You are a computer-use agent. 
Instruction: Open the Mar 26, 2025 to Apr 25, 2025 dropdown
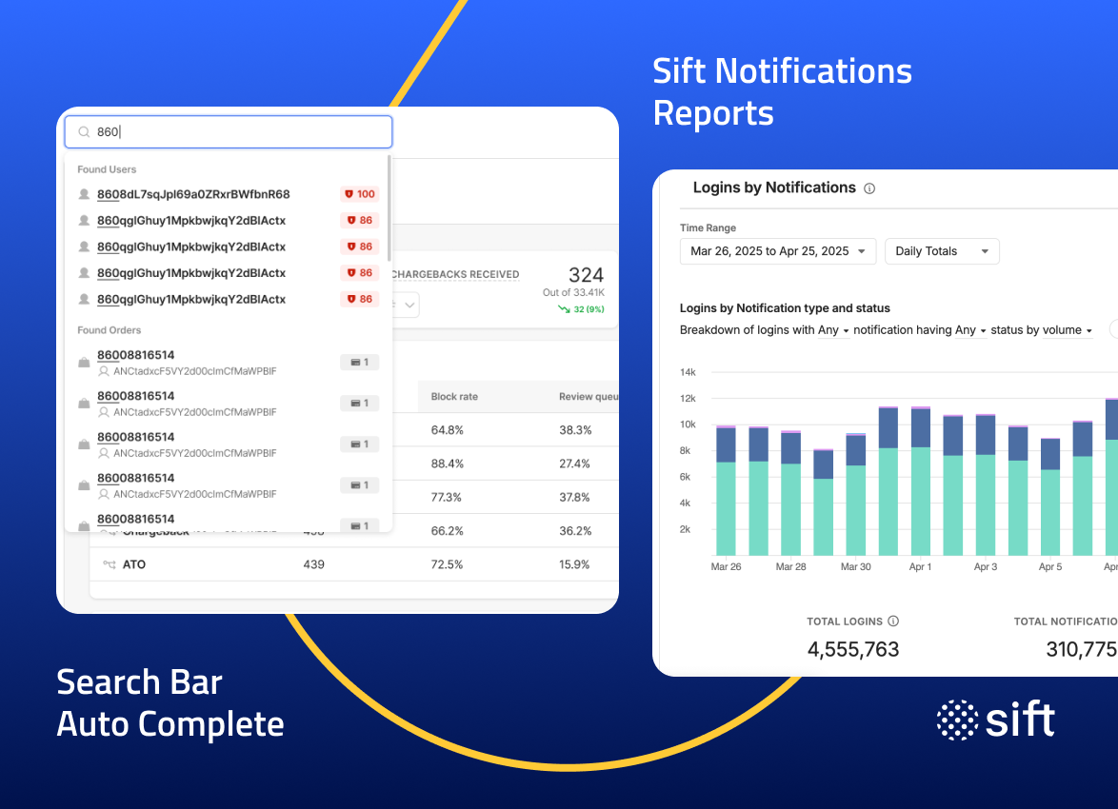tap(778, 251)
